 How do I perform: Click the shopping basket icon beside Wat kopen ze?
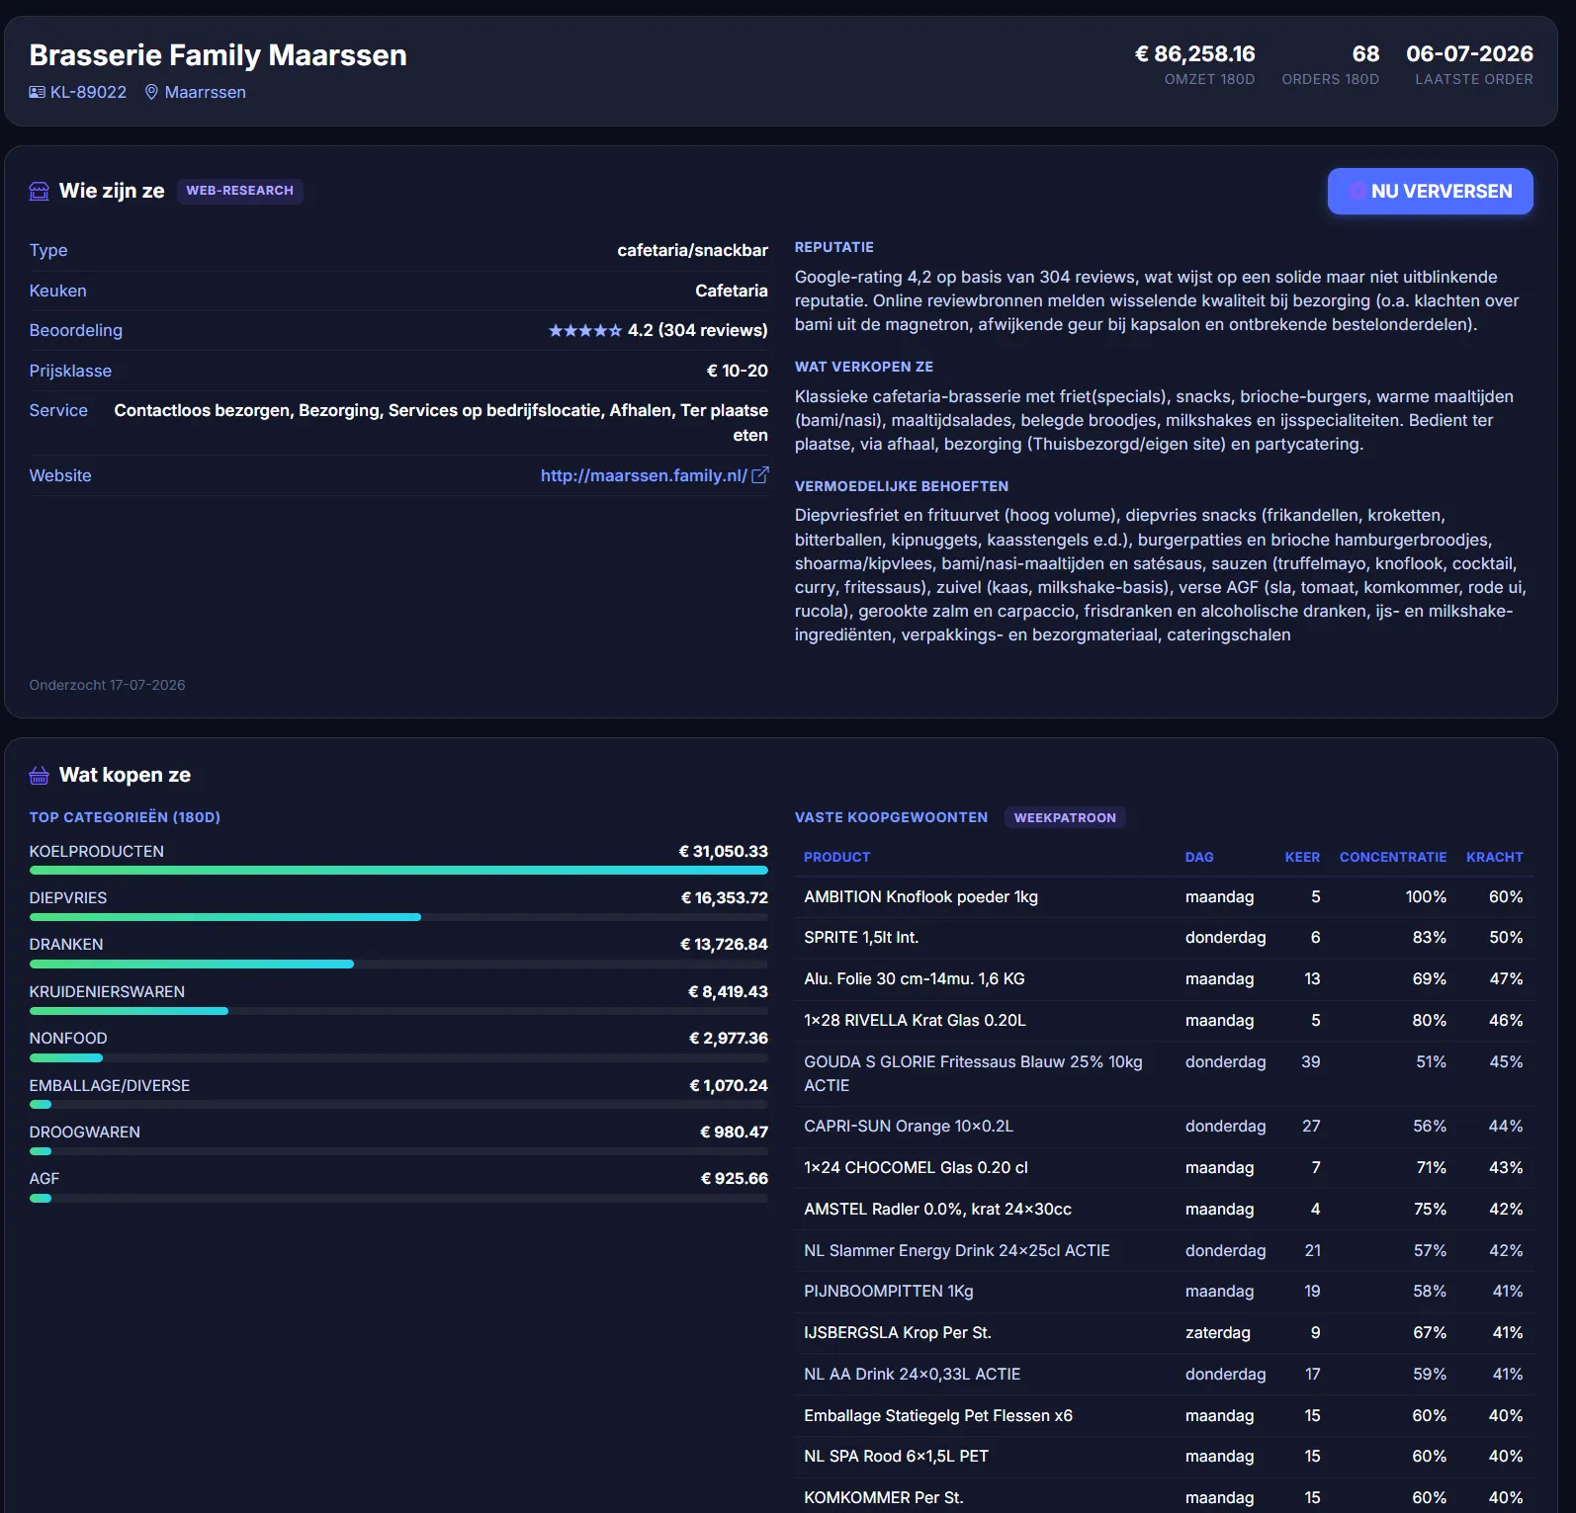click(x=39, y=775)
